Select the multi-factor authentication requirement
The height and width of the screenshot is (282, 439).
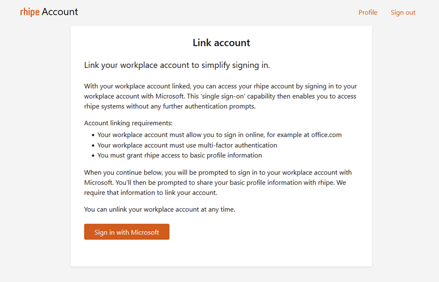point(187,145)
